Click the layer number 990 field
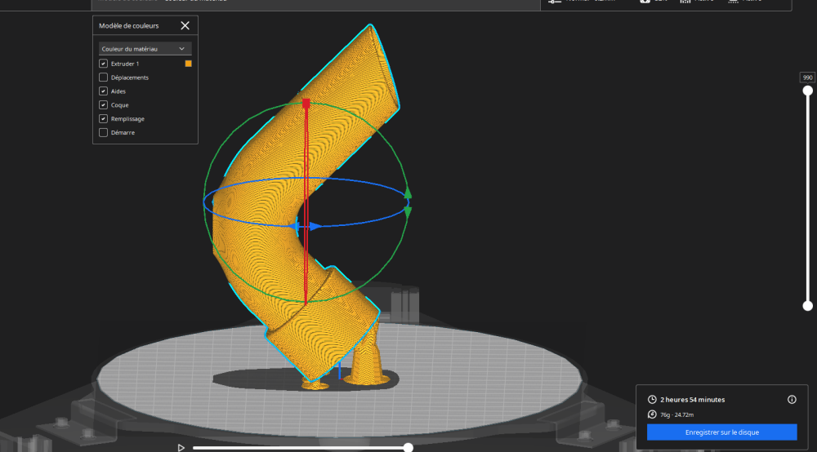This screenshot has height=452, width=817. 807,78
